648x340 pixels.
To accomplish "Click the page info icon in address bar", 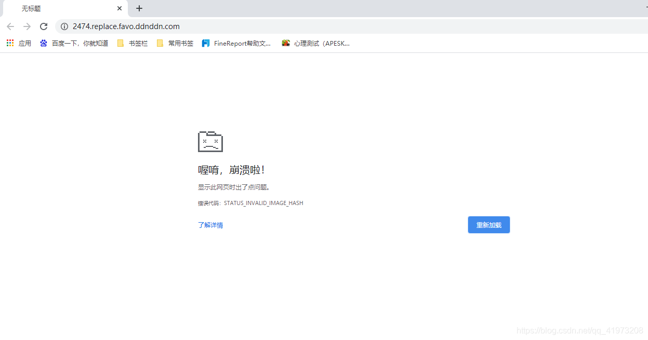I will [x=64, y=26].
